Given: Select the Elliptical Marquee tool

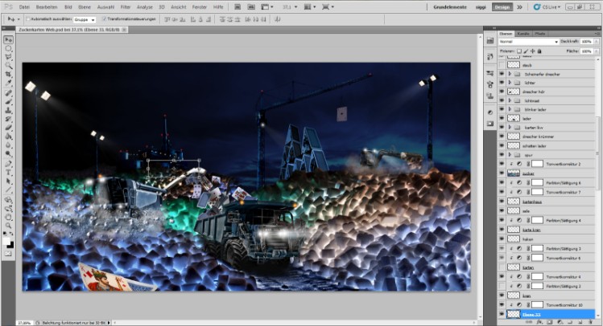Looking at the screenshot, I should 9,48.
